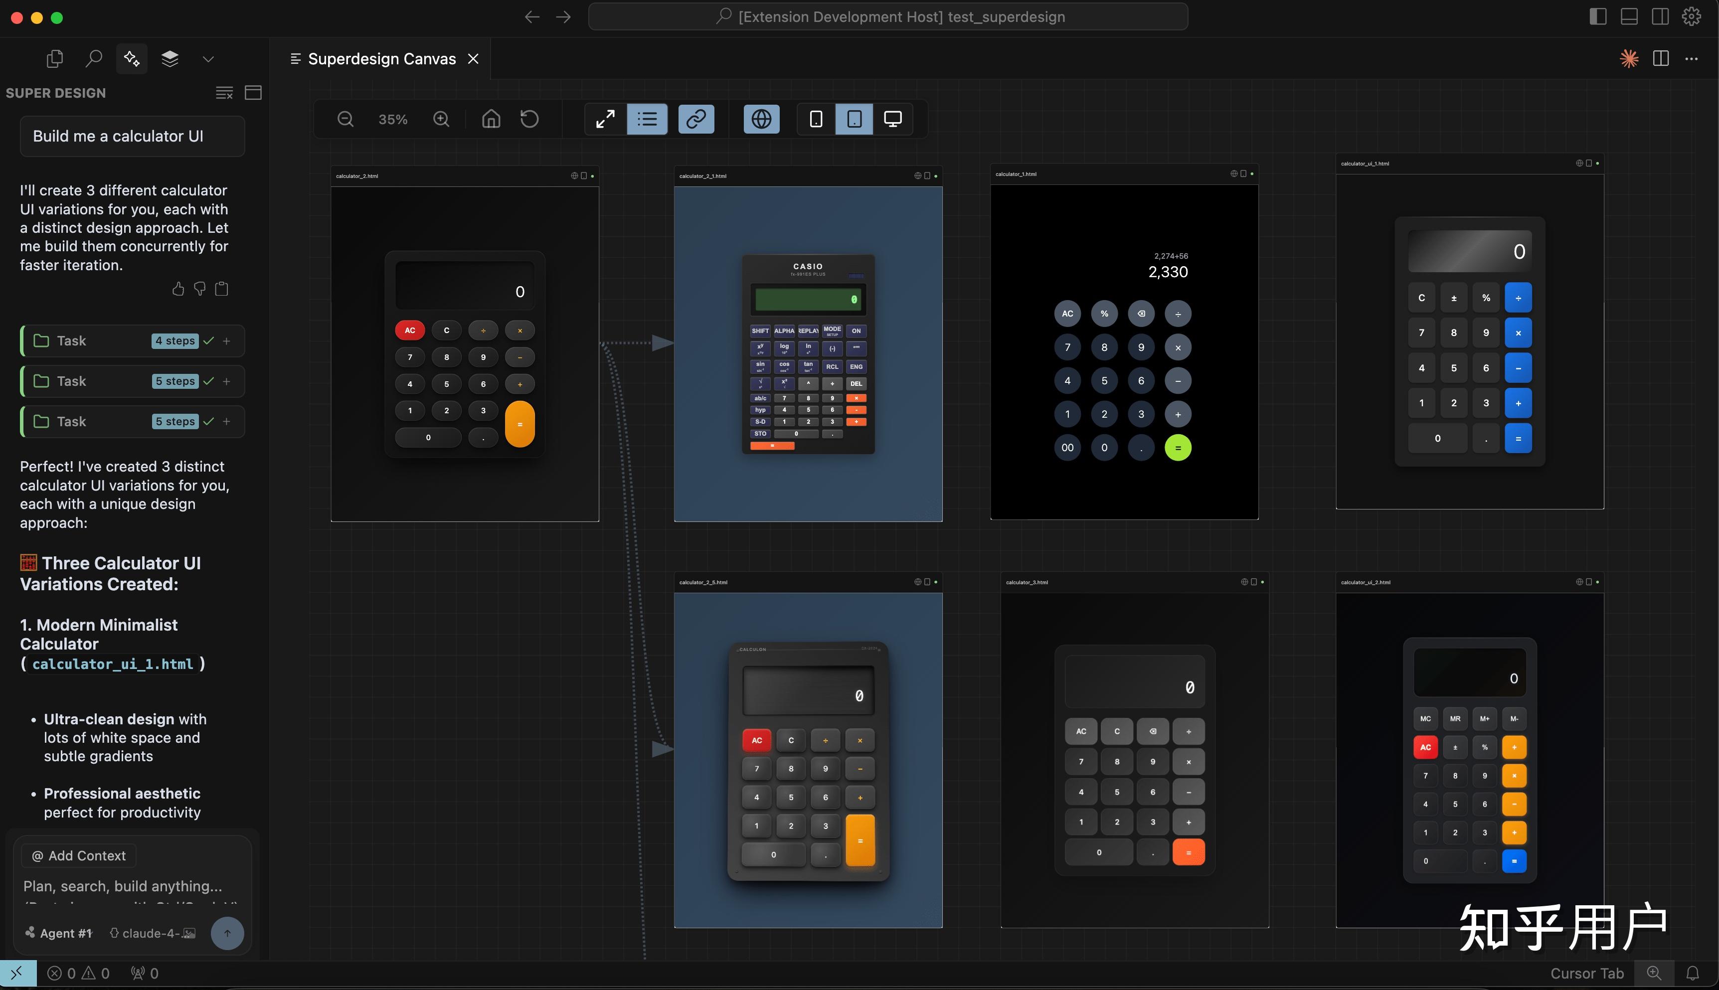Image resolution: width=1719 pixels, height=990 pixels.
Task: Select the calculator_2_1.html Casio frame title
Action: (702, 176)
